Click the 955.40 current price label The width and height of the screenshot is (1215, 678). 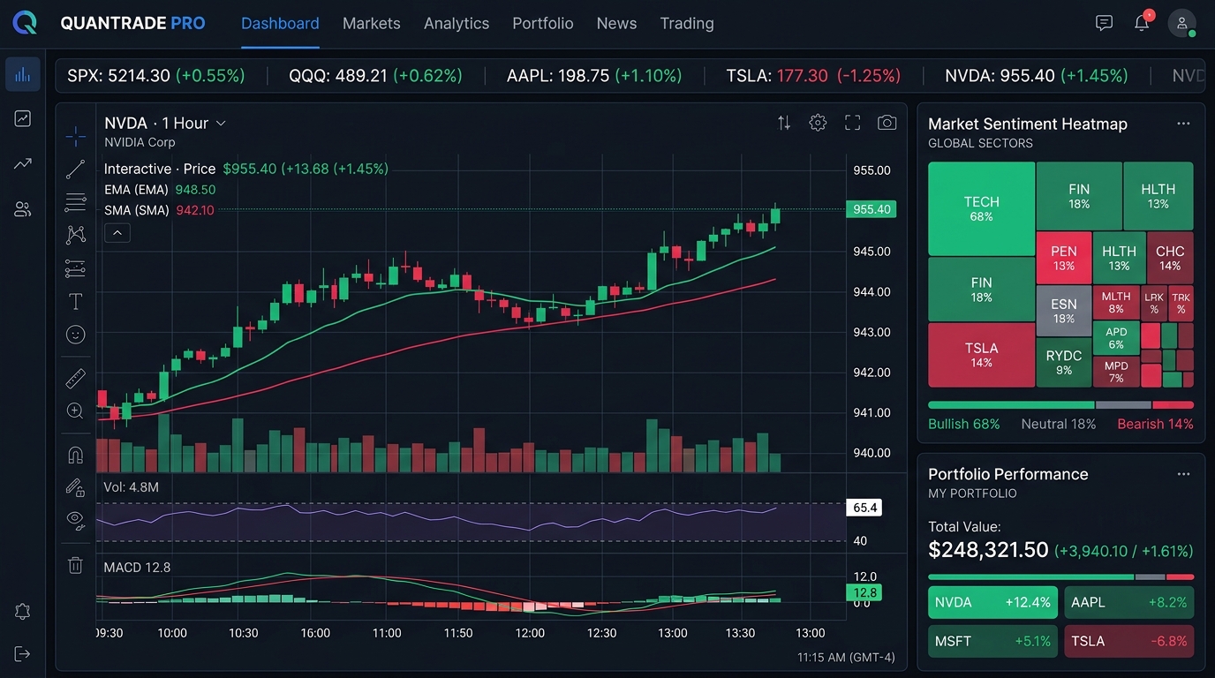pos(872,209)
